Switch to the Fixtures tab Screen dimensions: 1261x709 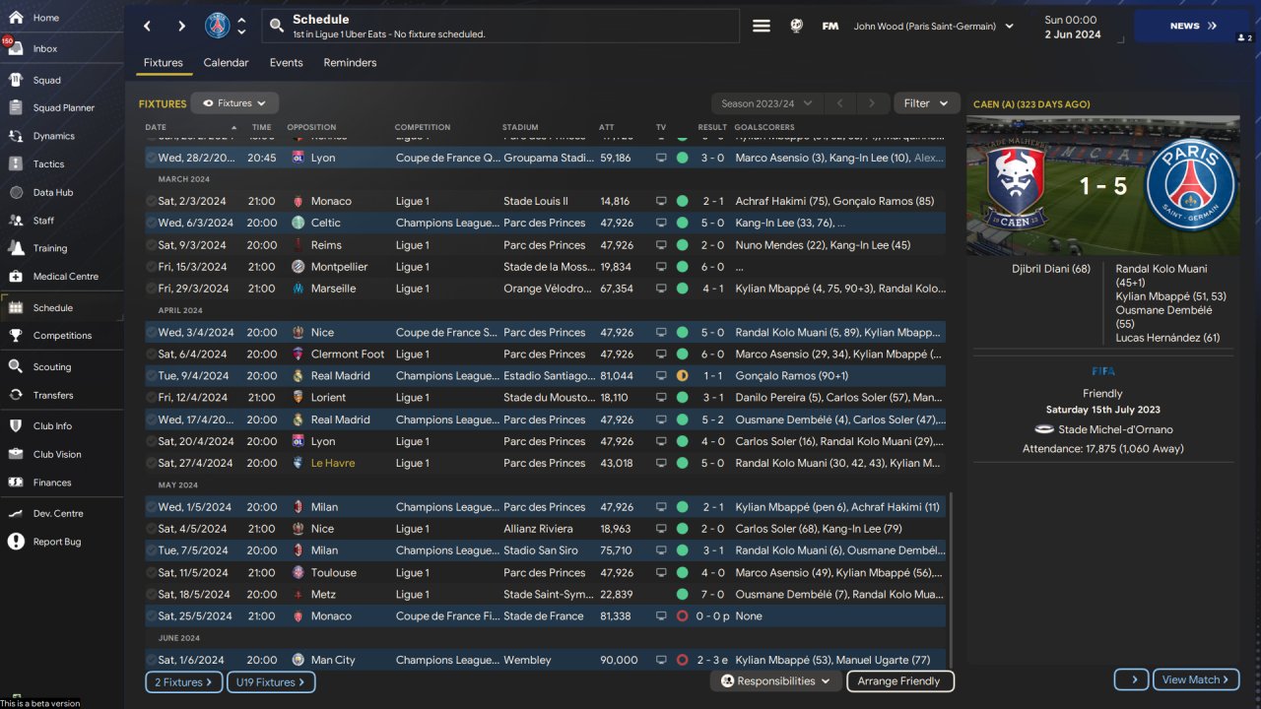coord(164,62)
